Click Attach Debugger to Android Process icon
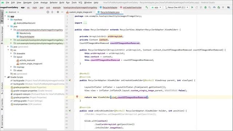Image resolution: width=233 pixels, height=131 pixels. (219, 7)
